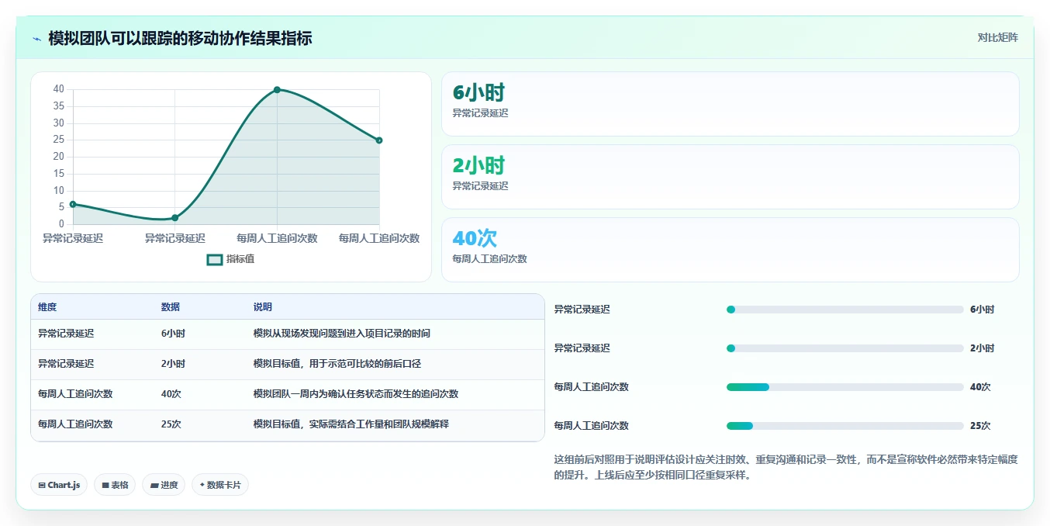This screenshot has height=526, width=1050.
Task: Toggle the 指标值 legend swatch under the chart
Action: (x=215, y=259)
